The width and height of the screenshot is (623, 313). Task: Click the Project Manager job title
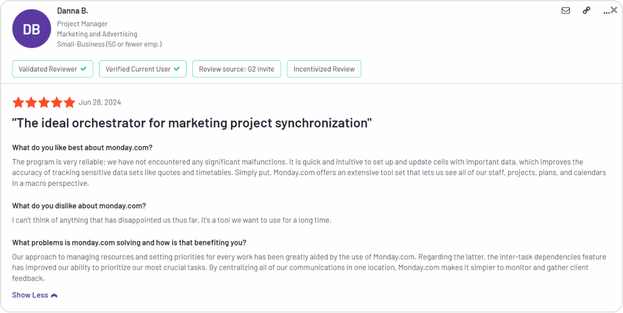pyautogui.click(x=82, y=24)
